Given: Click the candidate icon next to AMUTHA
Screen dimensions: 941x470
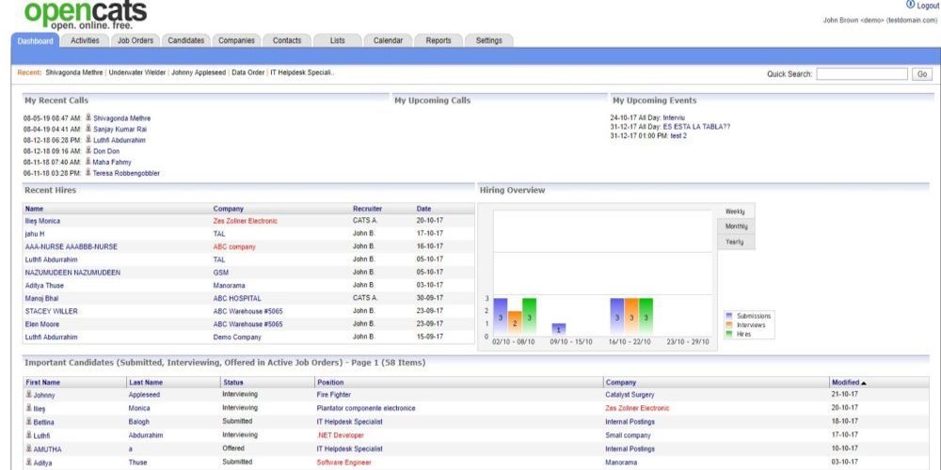Looking at the screenshot, I should [x=28, y=448].
